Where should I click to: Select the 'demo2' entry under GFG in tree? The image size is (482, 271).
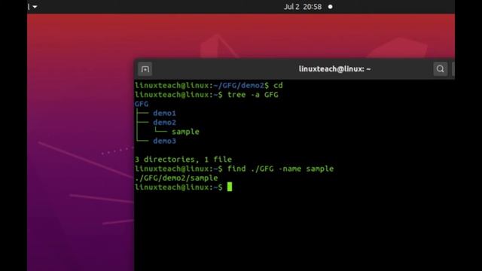click(x=164, y=122)
